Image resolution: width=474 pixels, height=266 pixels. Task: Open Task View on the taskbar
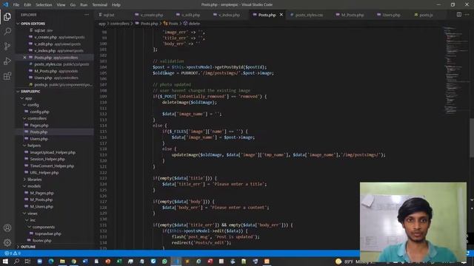click(x=27, y=261)
